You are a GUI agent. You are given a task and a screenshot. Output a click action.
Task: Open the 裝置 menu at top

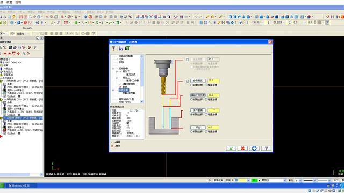tap(9, 2)
